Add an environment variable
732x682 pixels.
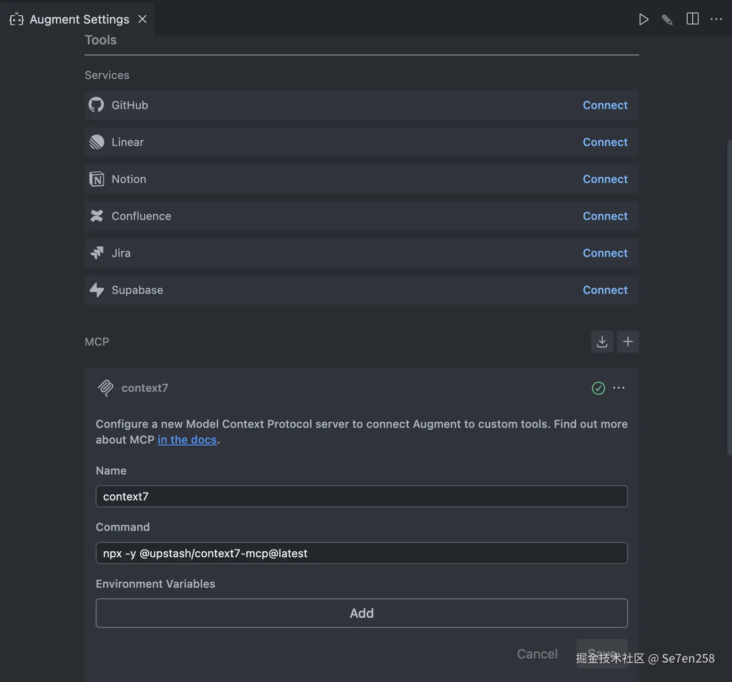[361, 613]
